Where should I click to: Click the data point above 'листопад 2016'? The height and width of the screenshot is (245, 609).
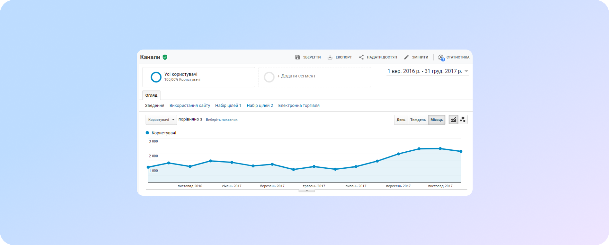pos(190,166)
